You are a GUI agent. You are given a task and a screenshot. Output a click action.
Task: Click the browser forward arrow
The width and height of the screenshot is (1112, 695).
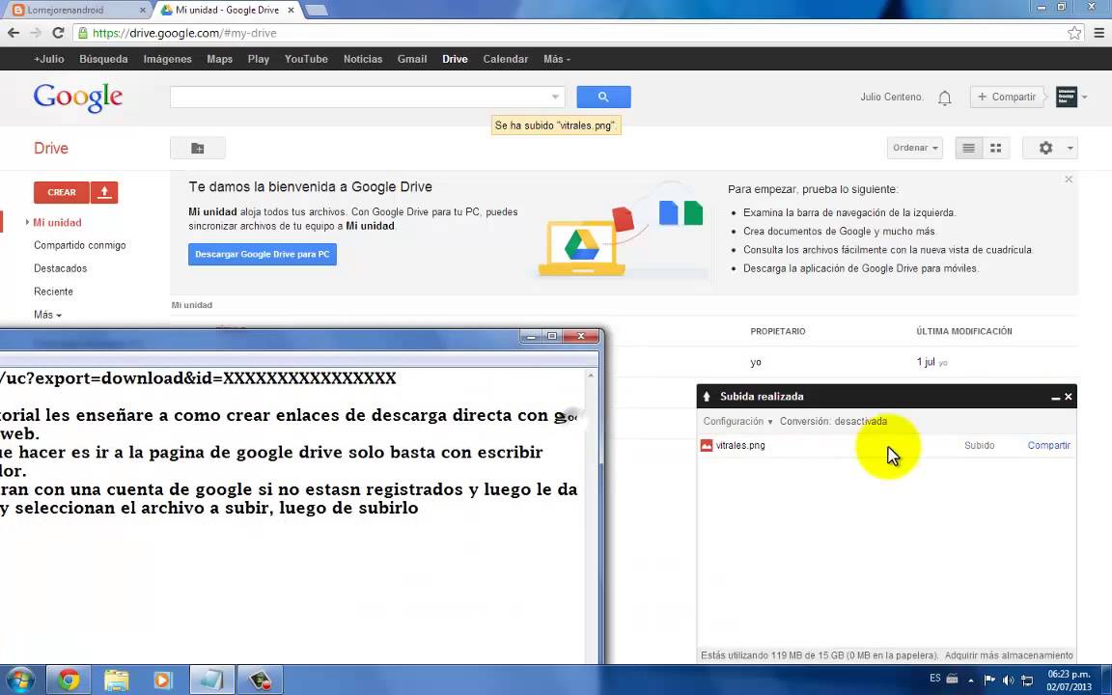[x=36, y=33]
